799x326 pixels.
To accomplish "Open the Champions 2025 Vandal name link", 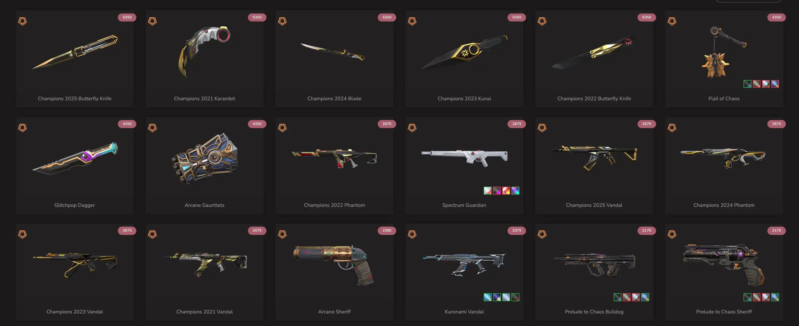I will click(x=594, y=205).
